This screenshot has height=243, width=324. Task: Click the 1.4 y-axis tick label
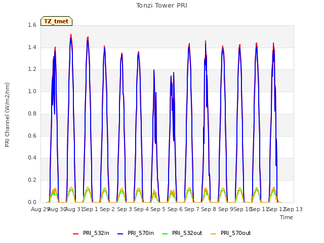(x=32, y=48)
